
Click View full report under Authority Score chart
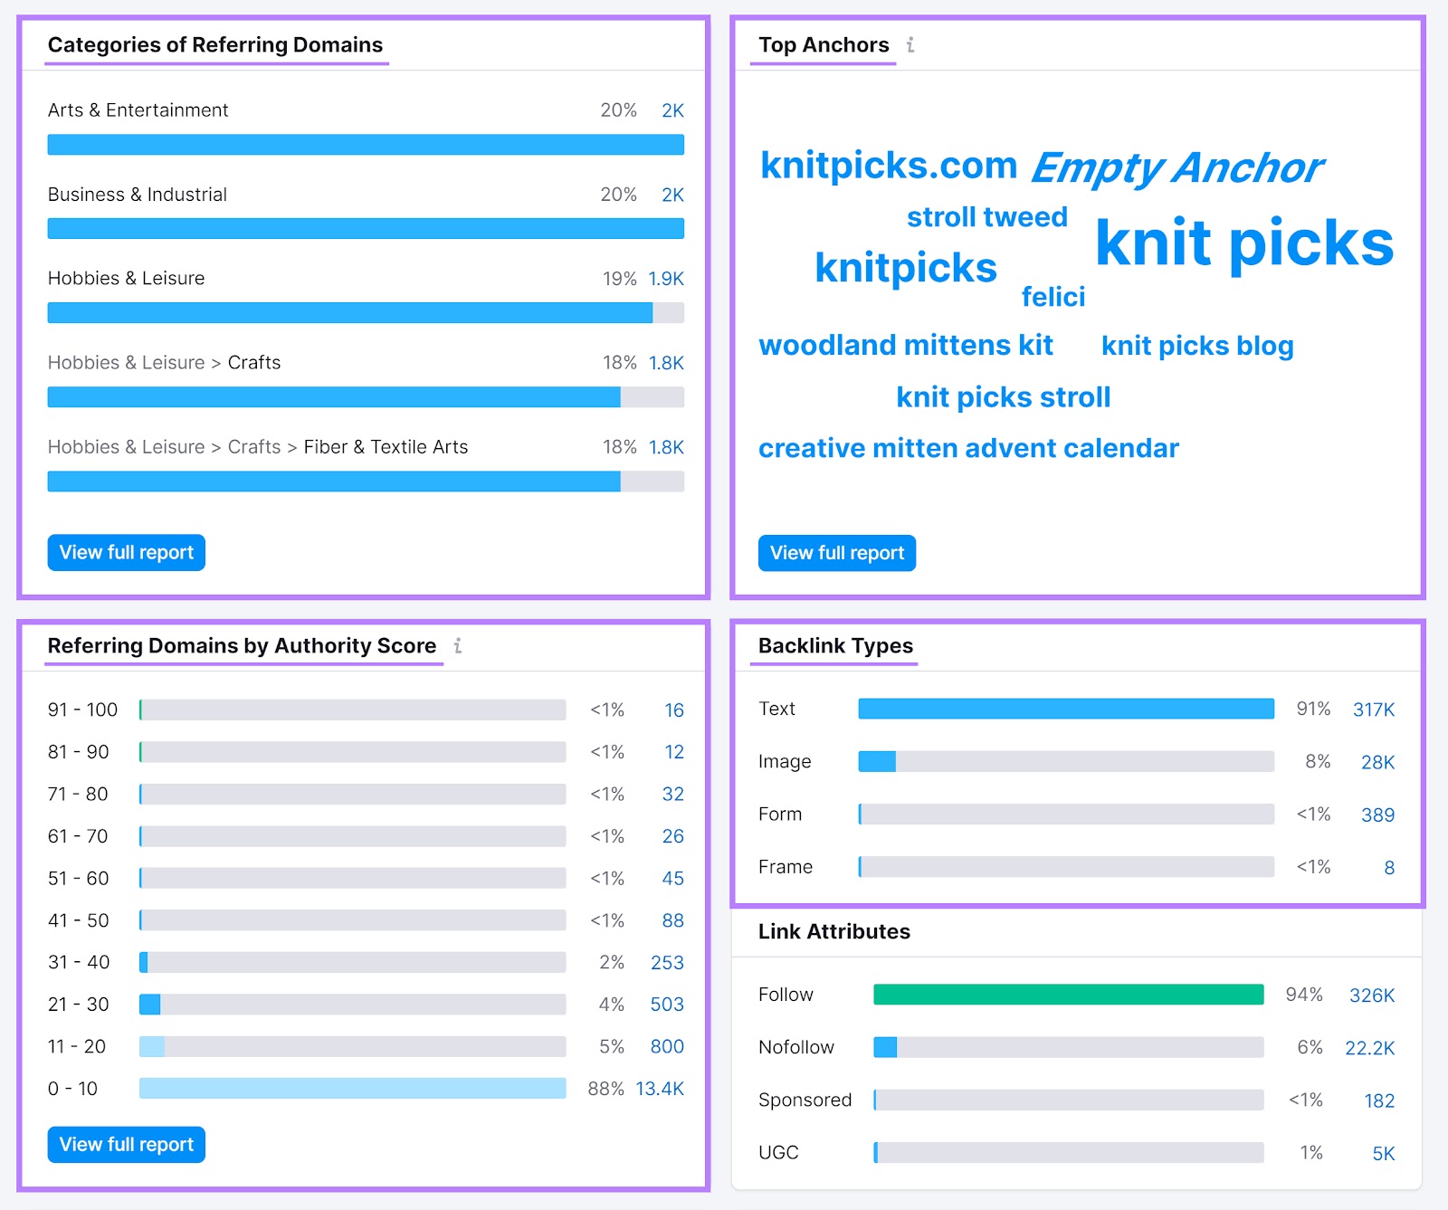point(125,1144)
